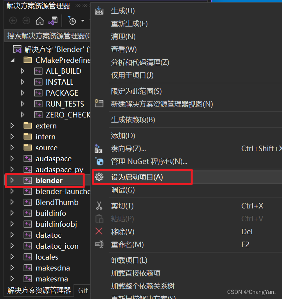282x299 pixels.
Task: Click the audaspace project icon
Action: click(28, 158)
